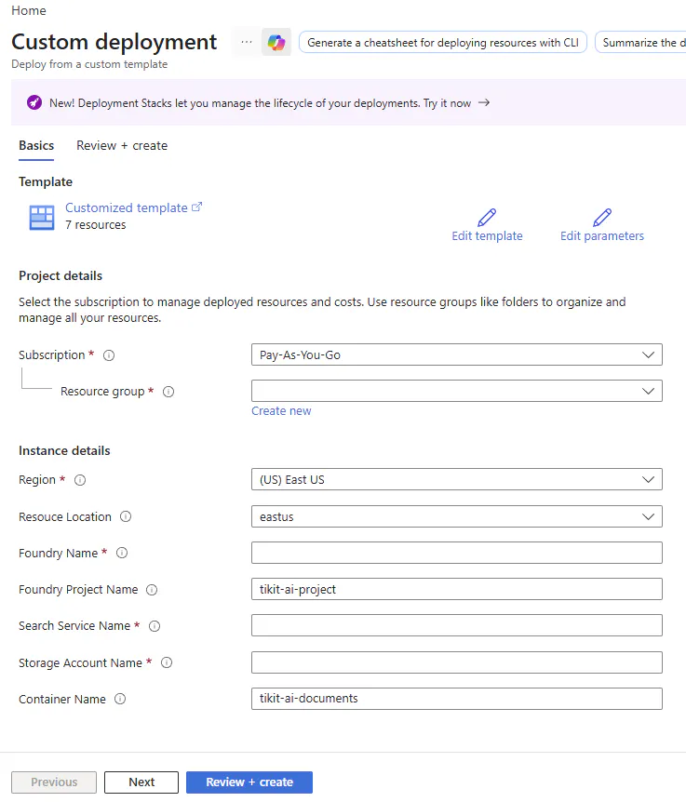Click the '7 resources' text
The width and height of the screenshot is (686, 802).
coord(95,225)
